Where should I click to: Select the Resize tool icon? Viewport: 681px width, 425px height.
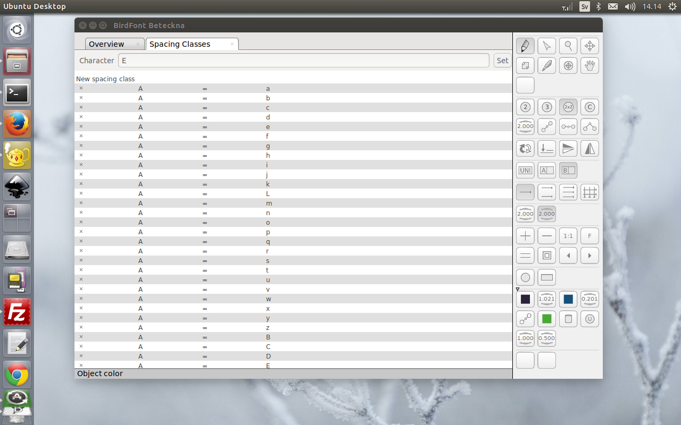coord(525,66)
